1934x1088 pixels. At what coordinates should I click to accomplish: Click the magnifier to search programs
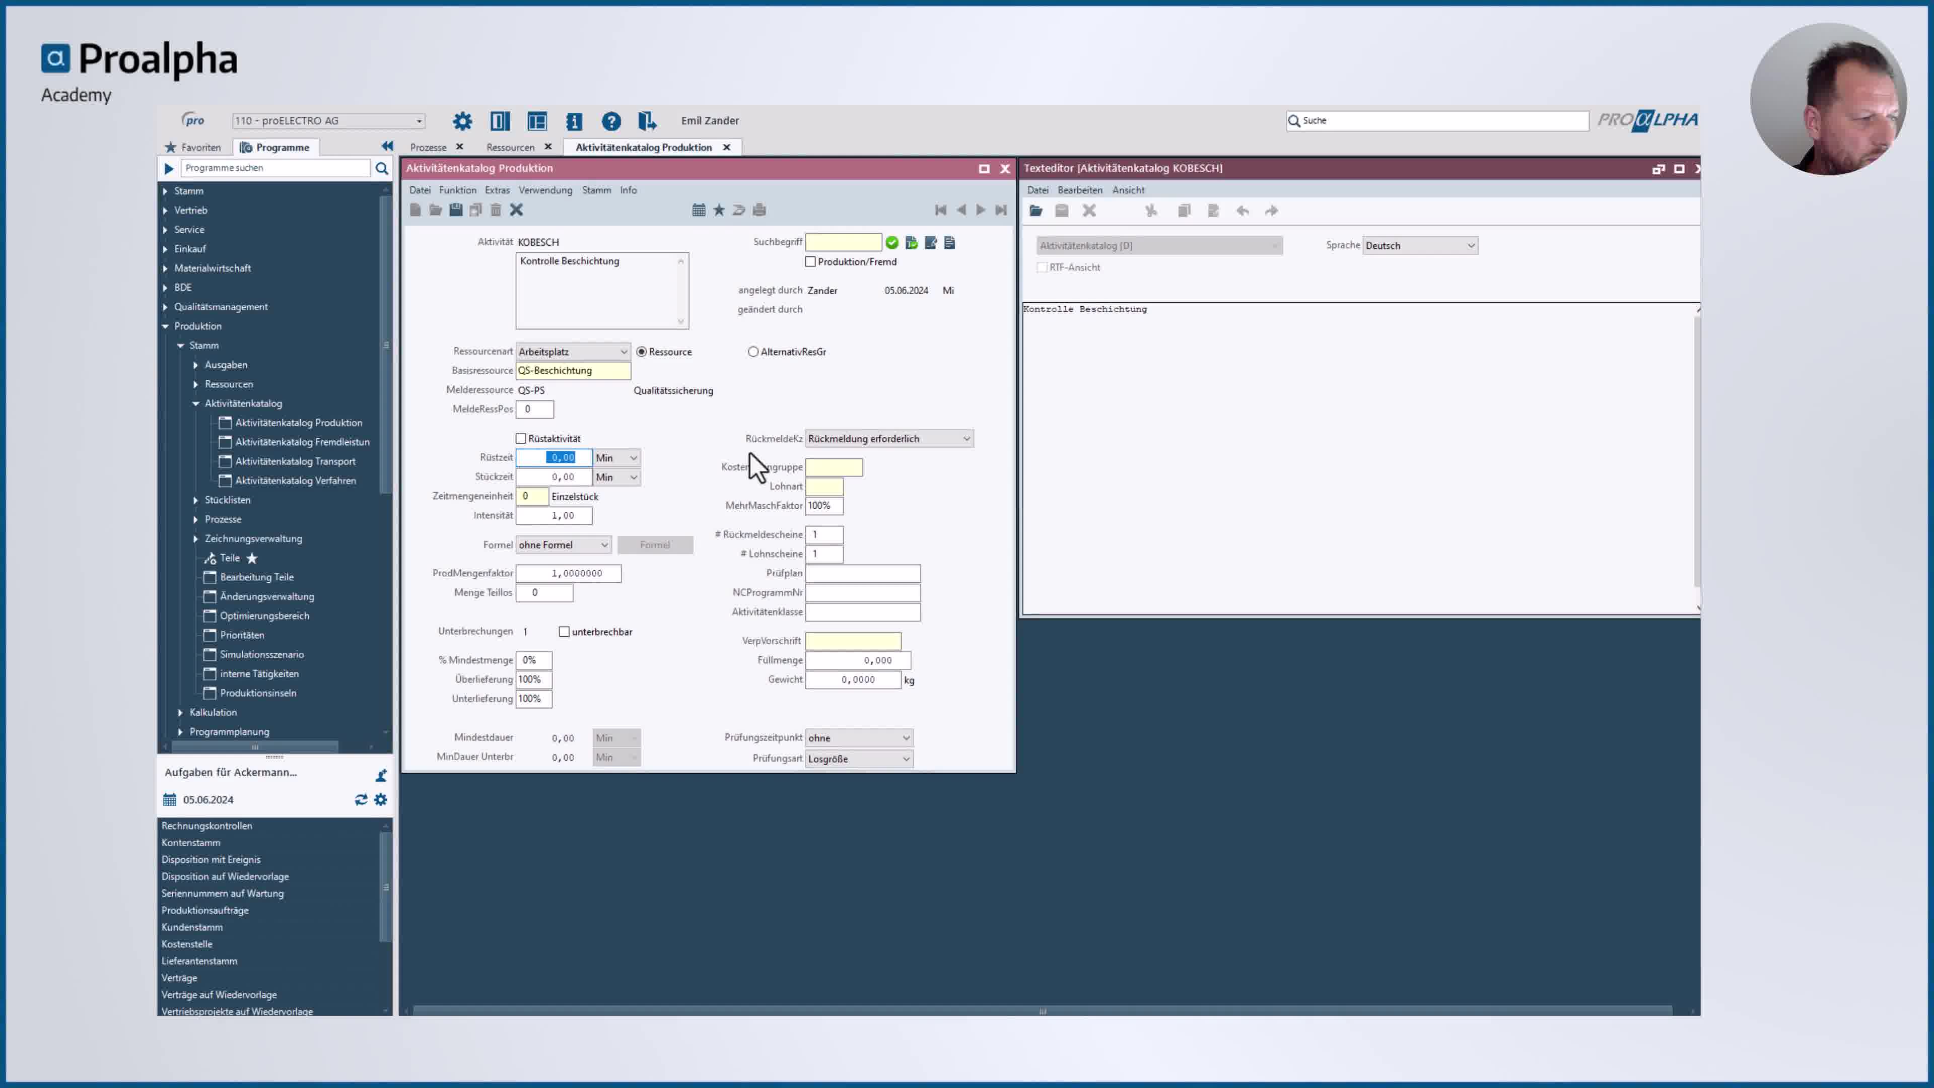(x=382, y=168)
